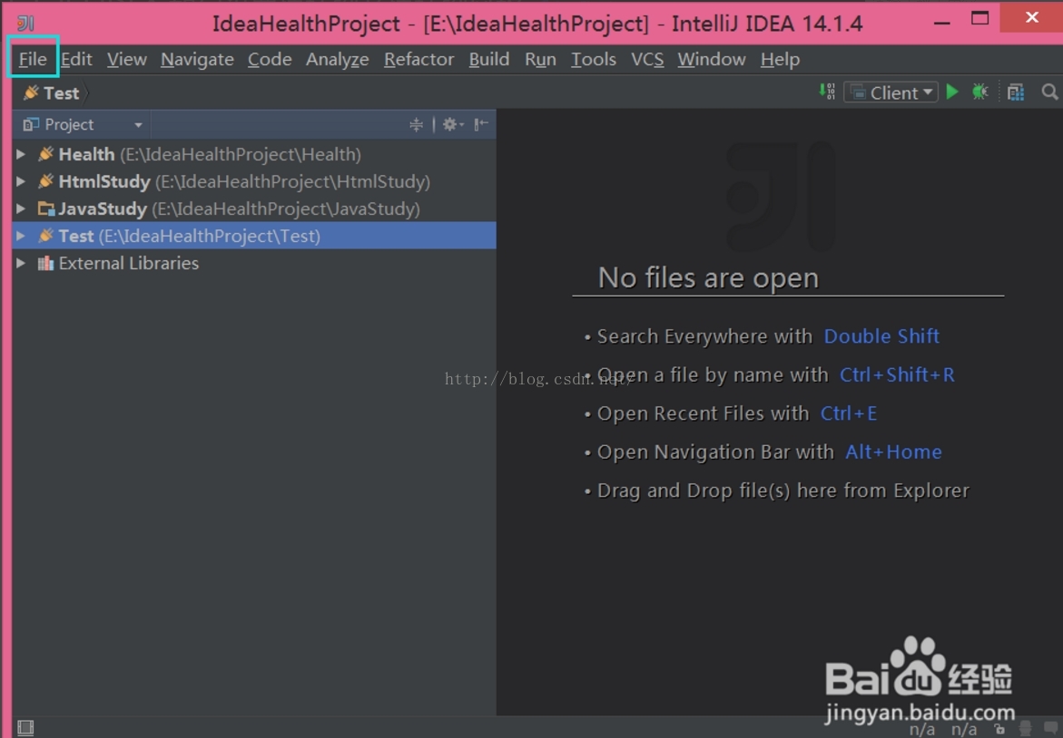Click the Ctrl+Shift+R shortcut hint
This screenshot has height=738, width=1063.
click(x=897, y=375)
